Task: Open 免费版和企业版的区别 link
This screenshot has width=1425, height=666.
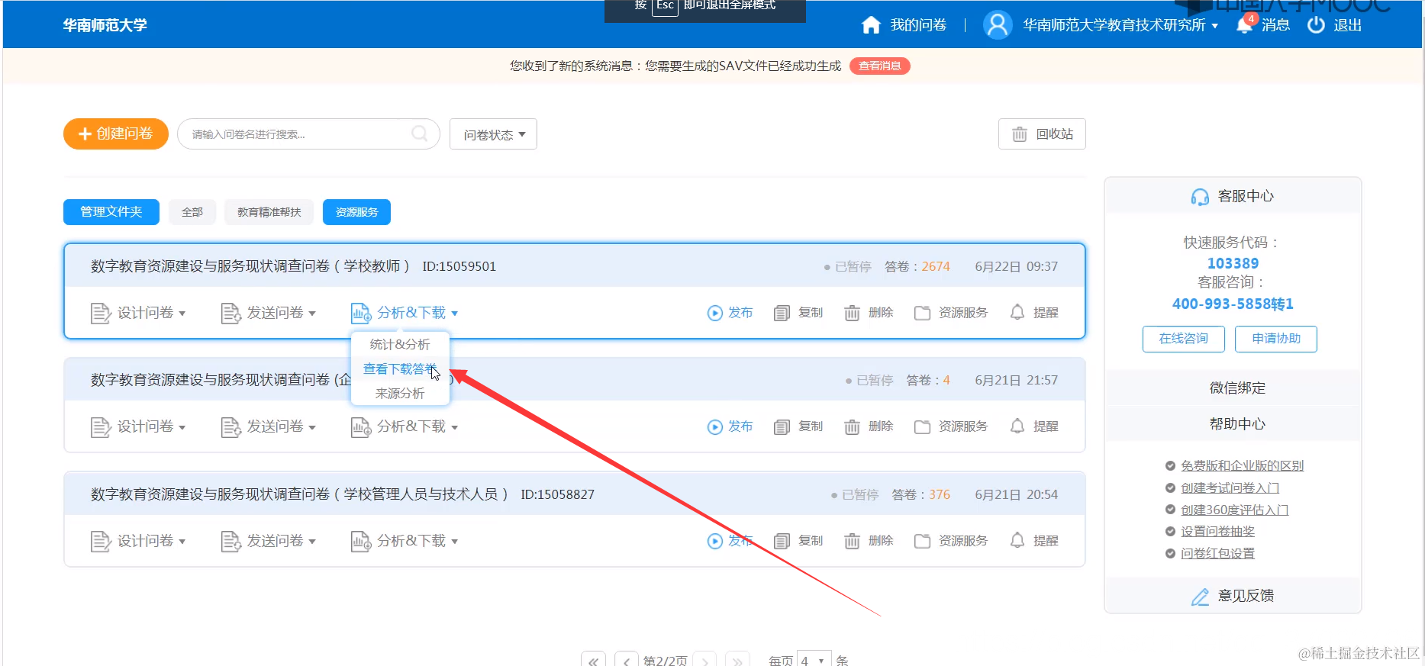Action: coord(1242,465)
